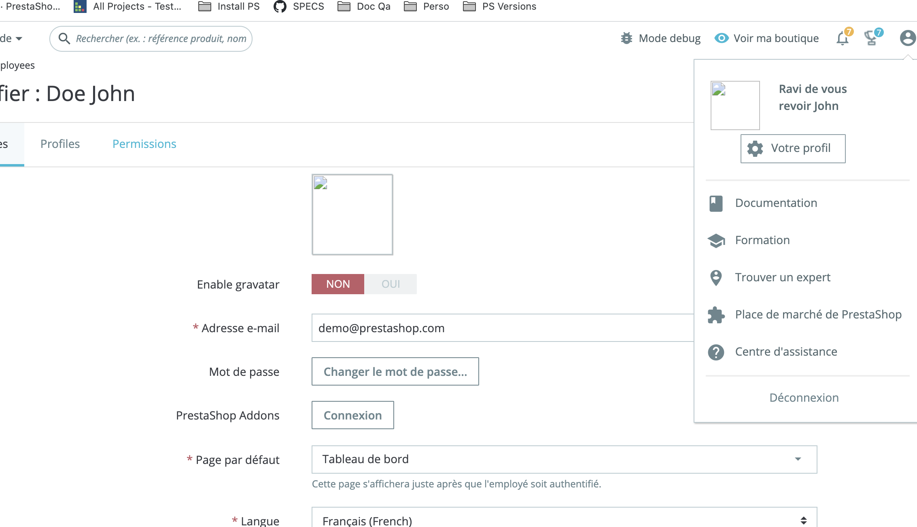Screen dimensions: 917x527
Task: Click Trouver un expert entry
Action: (x=782, y=277)
